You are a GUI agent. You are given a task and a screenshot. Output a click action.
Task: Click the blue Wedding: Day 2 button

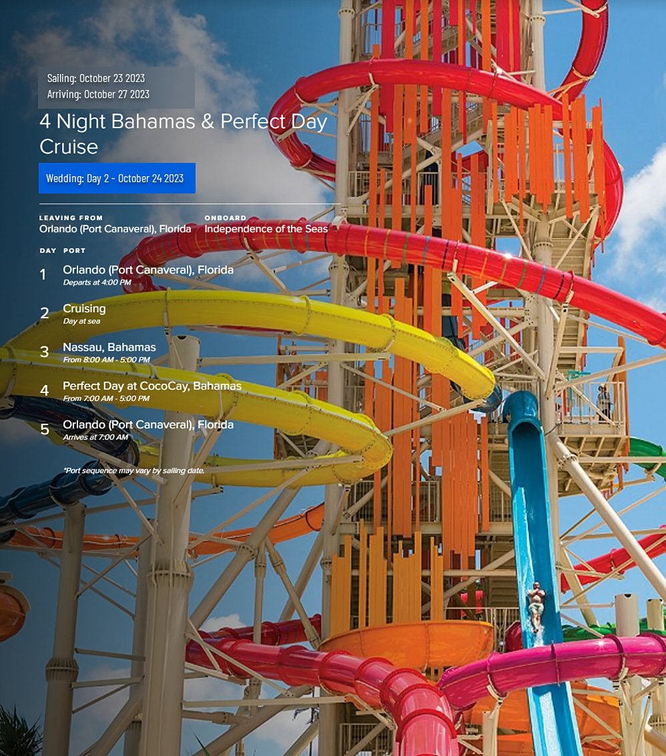pyautogui.click(x=117, y=178)
